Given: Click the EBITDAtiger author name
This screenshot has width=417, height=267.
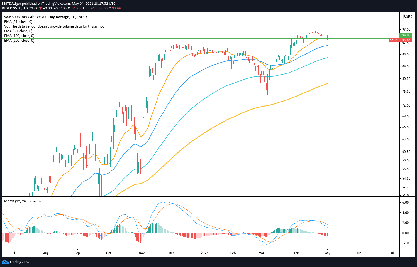Looking at the screenshot, I should click(x=11, y=4).
